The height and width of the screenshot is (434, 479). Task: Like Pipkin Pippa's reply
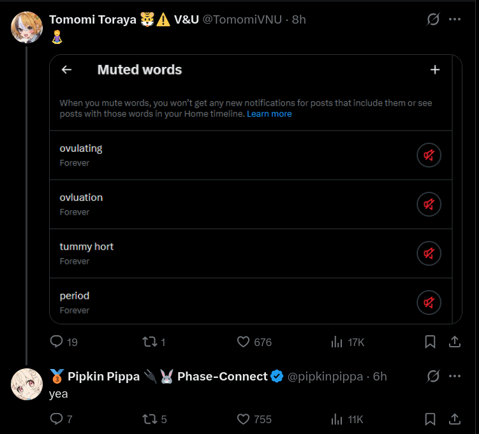243,419
